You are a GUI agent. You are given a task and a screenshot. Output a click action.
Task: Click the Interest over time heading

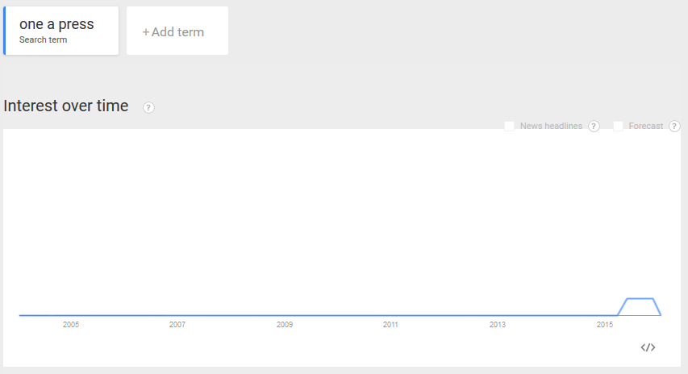66,106
